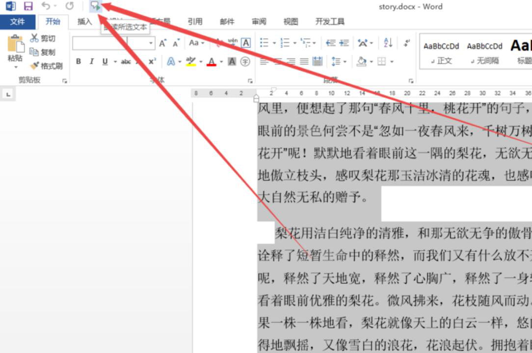Screen dimensions: 532x353
Task: Switch to the 开始 (Home) tab
Action: tap(53, 22)
